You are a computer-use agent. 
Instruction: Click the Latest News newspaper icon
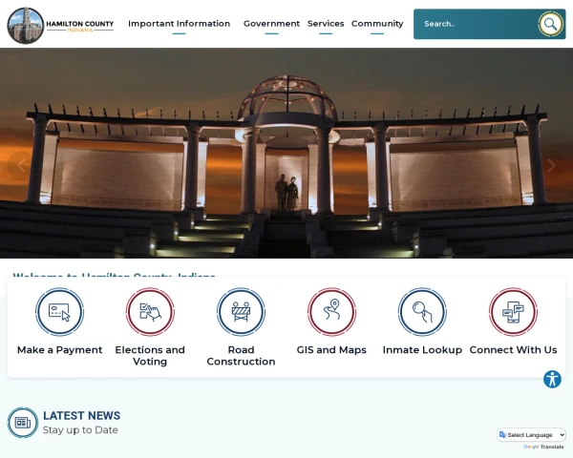(23, 423)
